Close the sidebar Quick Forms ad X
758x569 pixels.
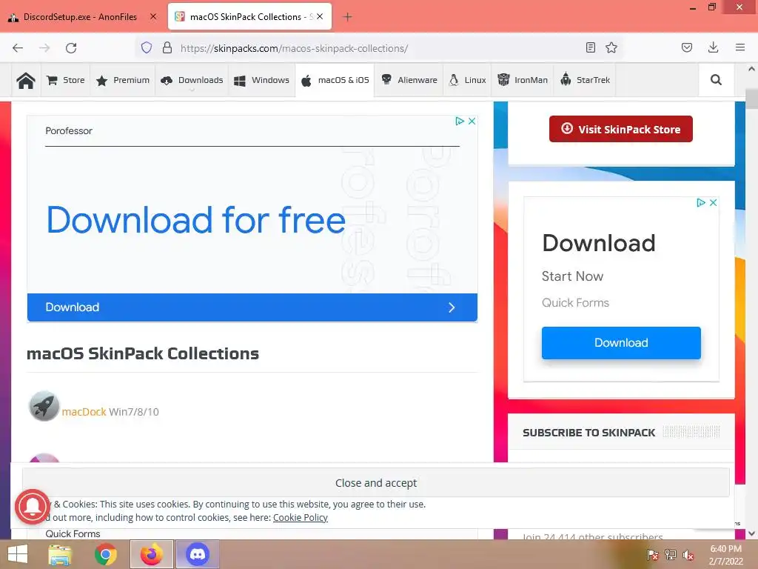point(713,203)
